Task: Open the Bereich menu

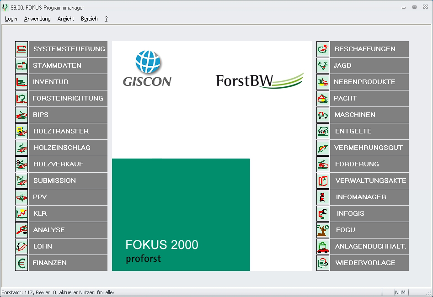Action: point(89,19)
